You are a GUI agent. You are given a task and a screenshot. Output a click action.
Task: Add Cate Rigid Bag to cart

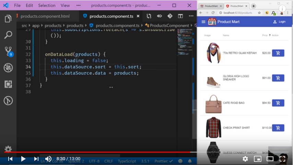278,103
